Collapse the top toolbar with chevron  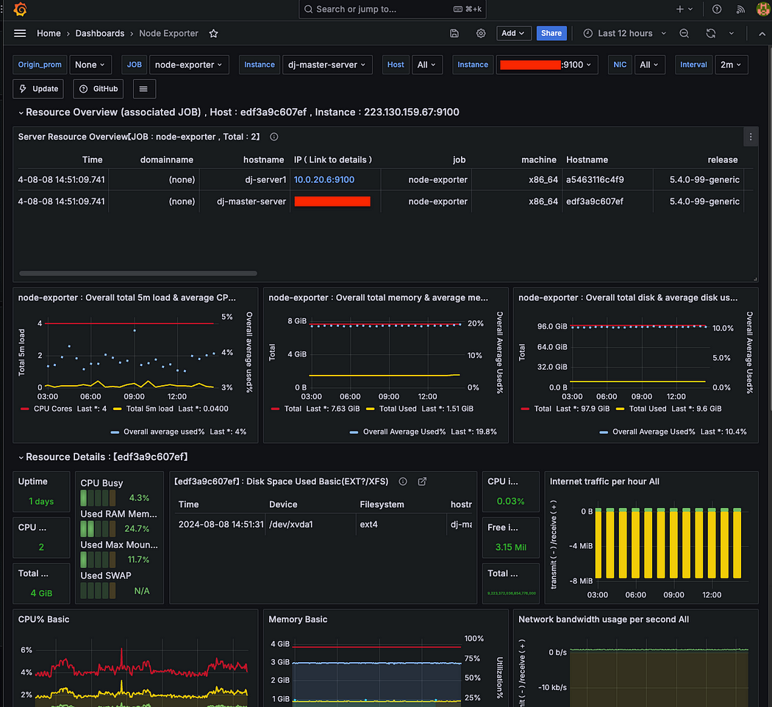tap(762, 34)
